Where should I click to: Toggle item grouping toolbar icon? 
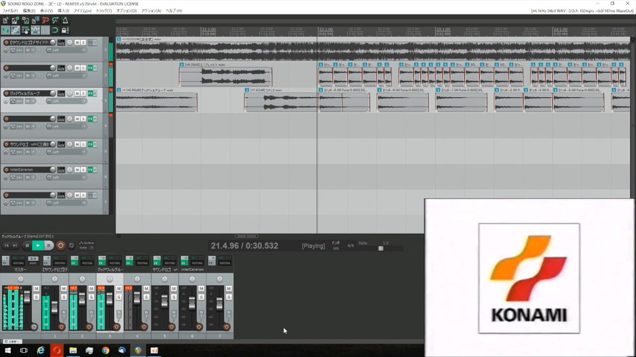(x=15, y=30)
